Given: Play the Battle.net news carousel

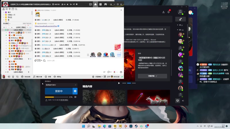Looking at the screenshot, I should (119, 83).
